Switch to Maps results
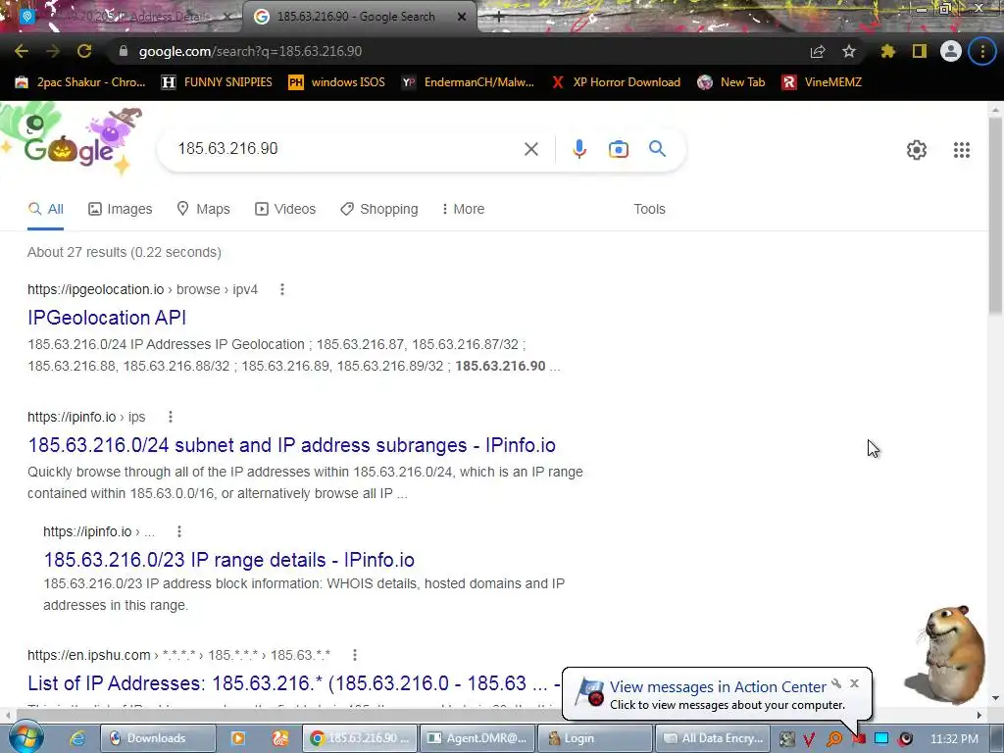Viewport: 1004px width, 753px height. point(203,209)
